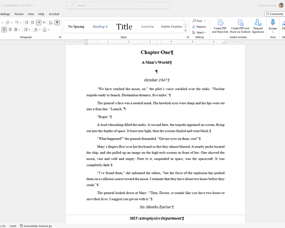Screen dimensions: 285x228
Task: Open the Acrobat ribbon tab
Action: [x=54, y=14]
